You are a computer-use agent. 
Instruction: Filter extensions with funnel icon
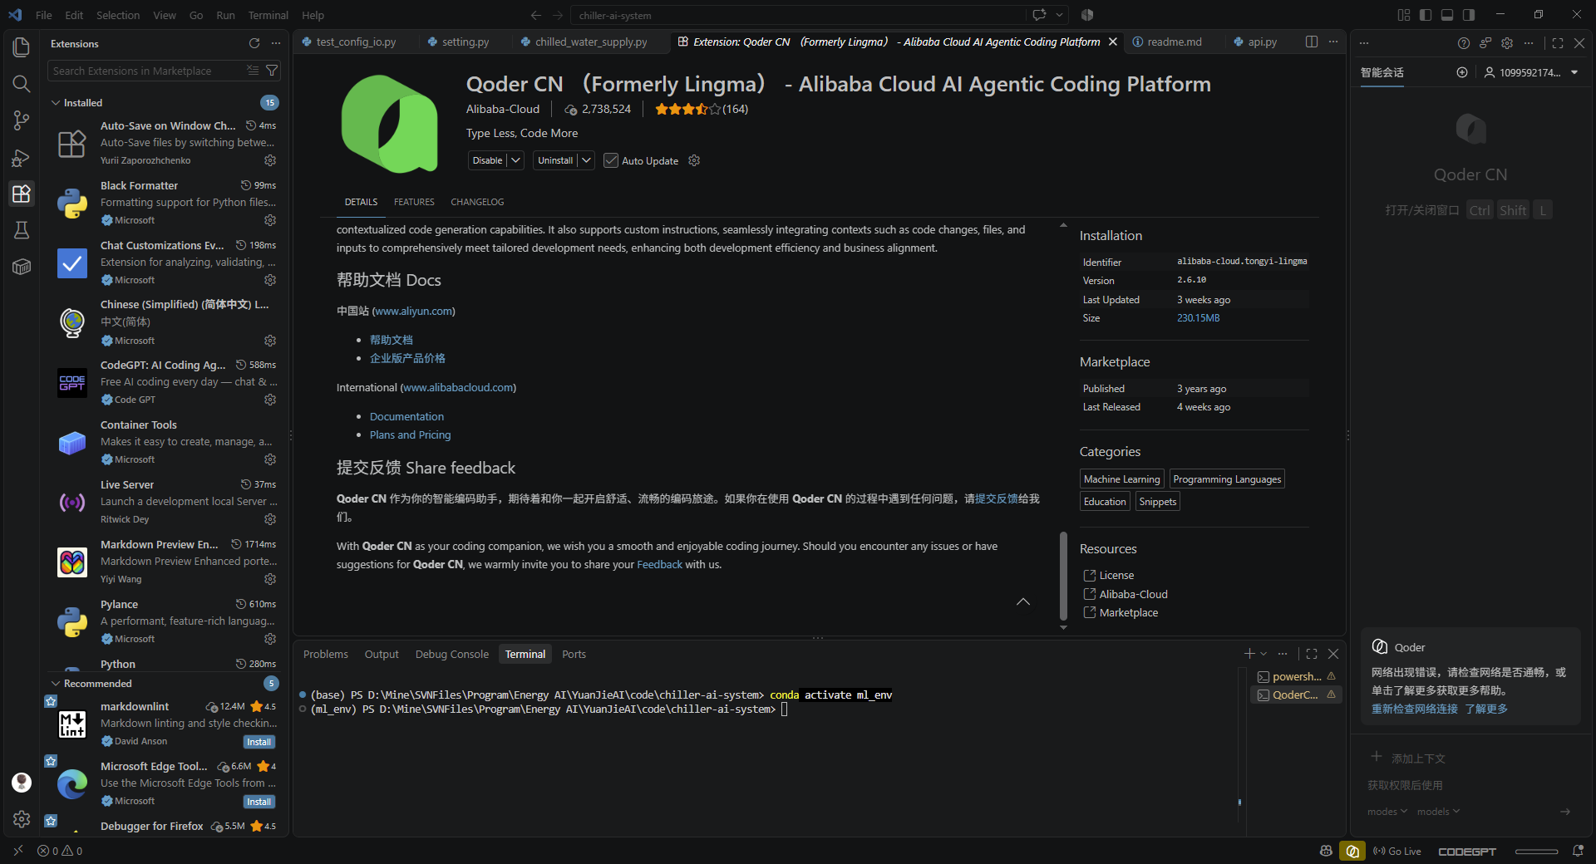point(272,71)
